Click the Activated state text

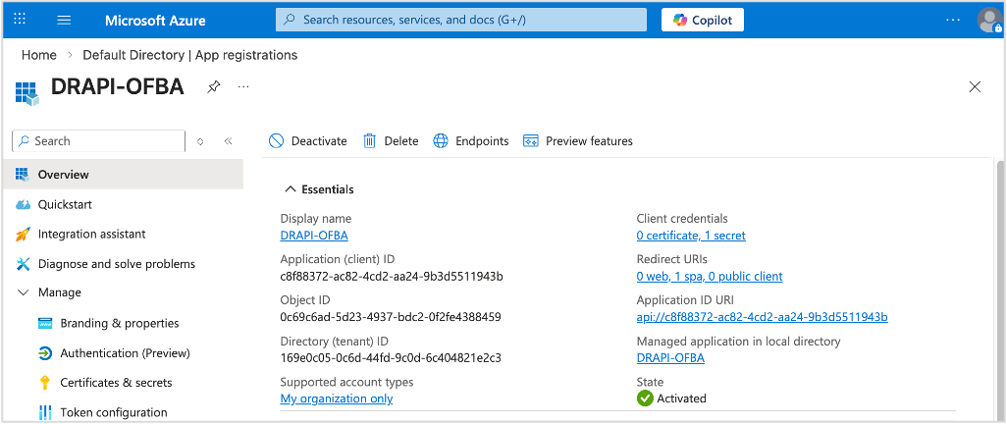[681, 398]
